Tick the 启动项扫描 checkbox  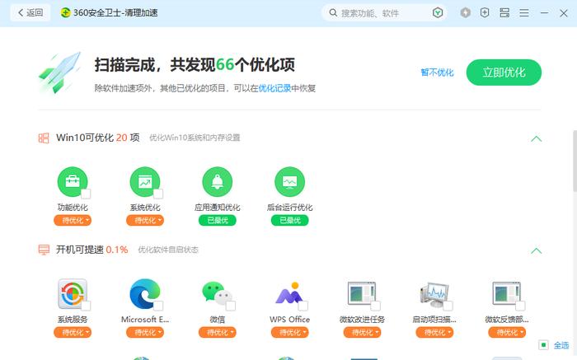click(x=448, y=306)
